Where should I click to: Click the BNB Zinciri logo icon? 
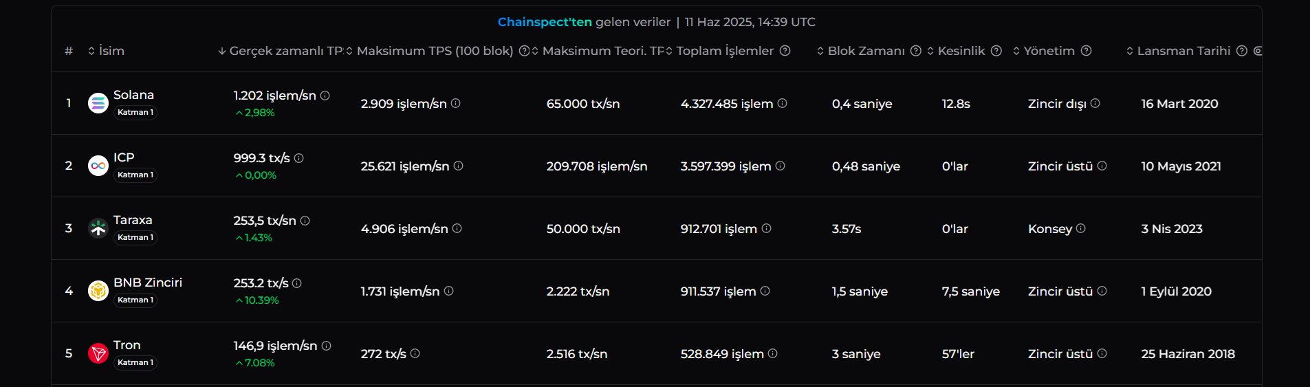(x=98, y=291)
